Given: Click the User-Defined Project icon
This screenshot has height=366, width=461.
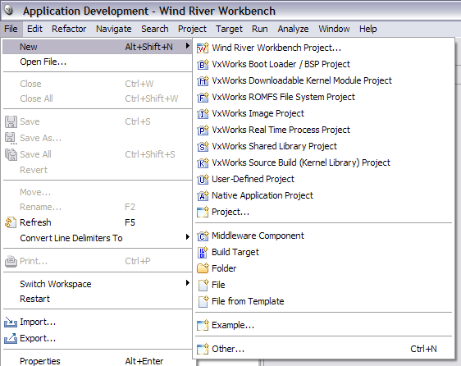Looking at the screenshot, I should click(203, 179).
